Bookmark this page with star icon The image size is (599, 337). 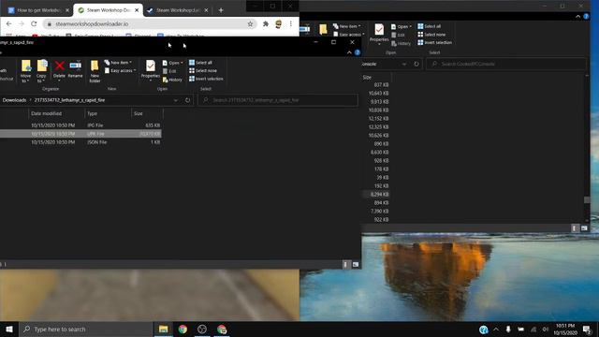250,23
